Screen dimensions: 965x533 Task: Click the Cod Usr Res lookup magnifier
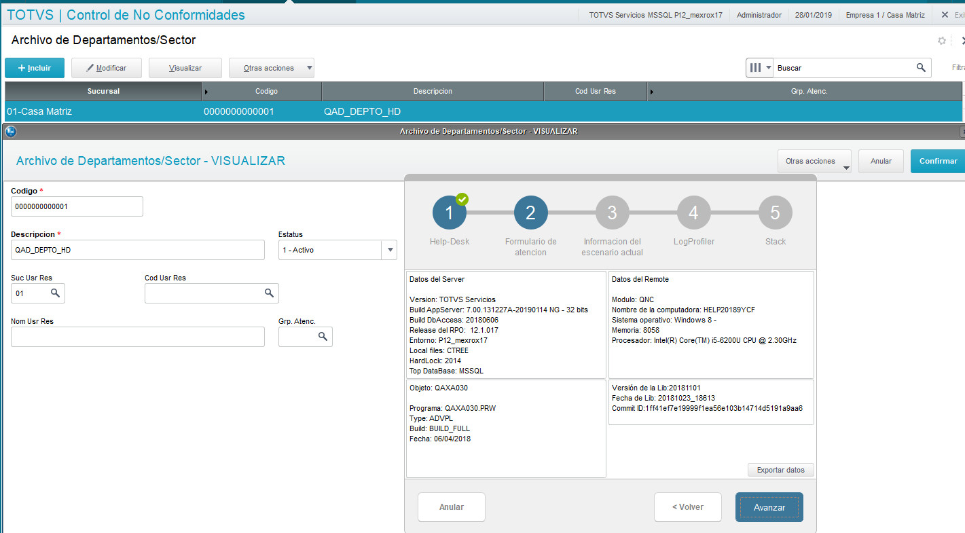pos(269,293)
